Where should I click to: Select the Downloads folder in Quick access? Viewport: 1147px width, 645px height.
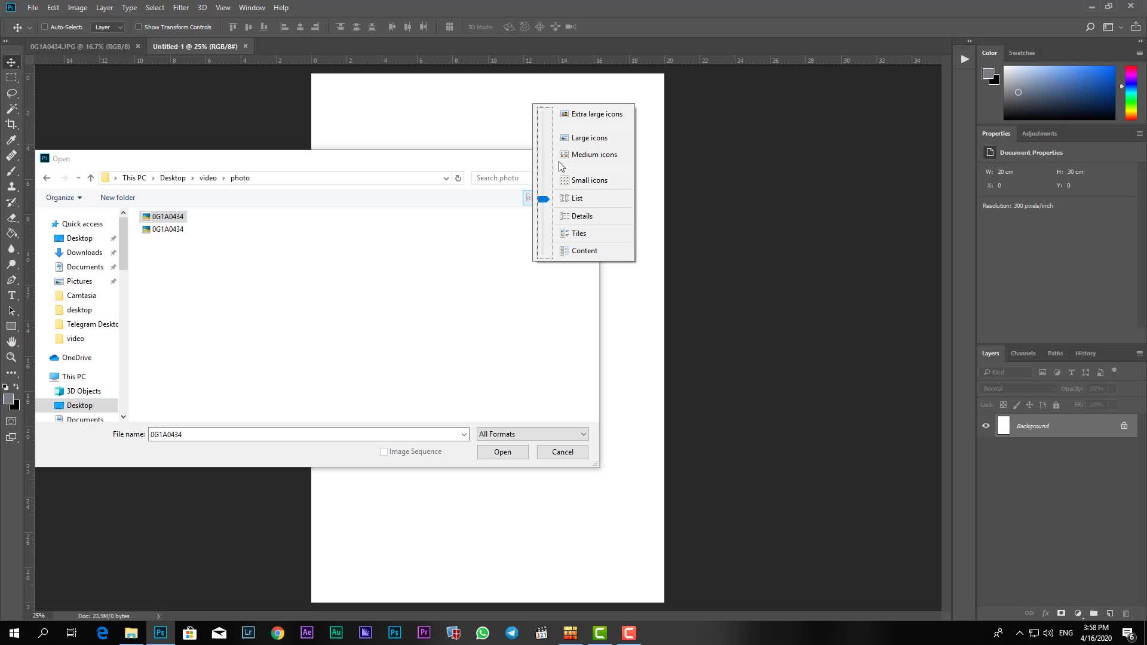coord(84,253)
